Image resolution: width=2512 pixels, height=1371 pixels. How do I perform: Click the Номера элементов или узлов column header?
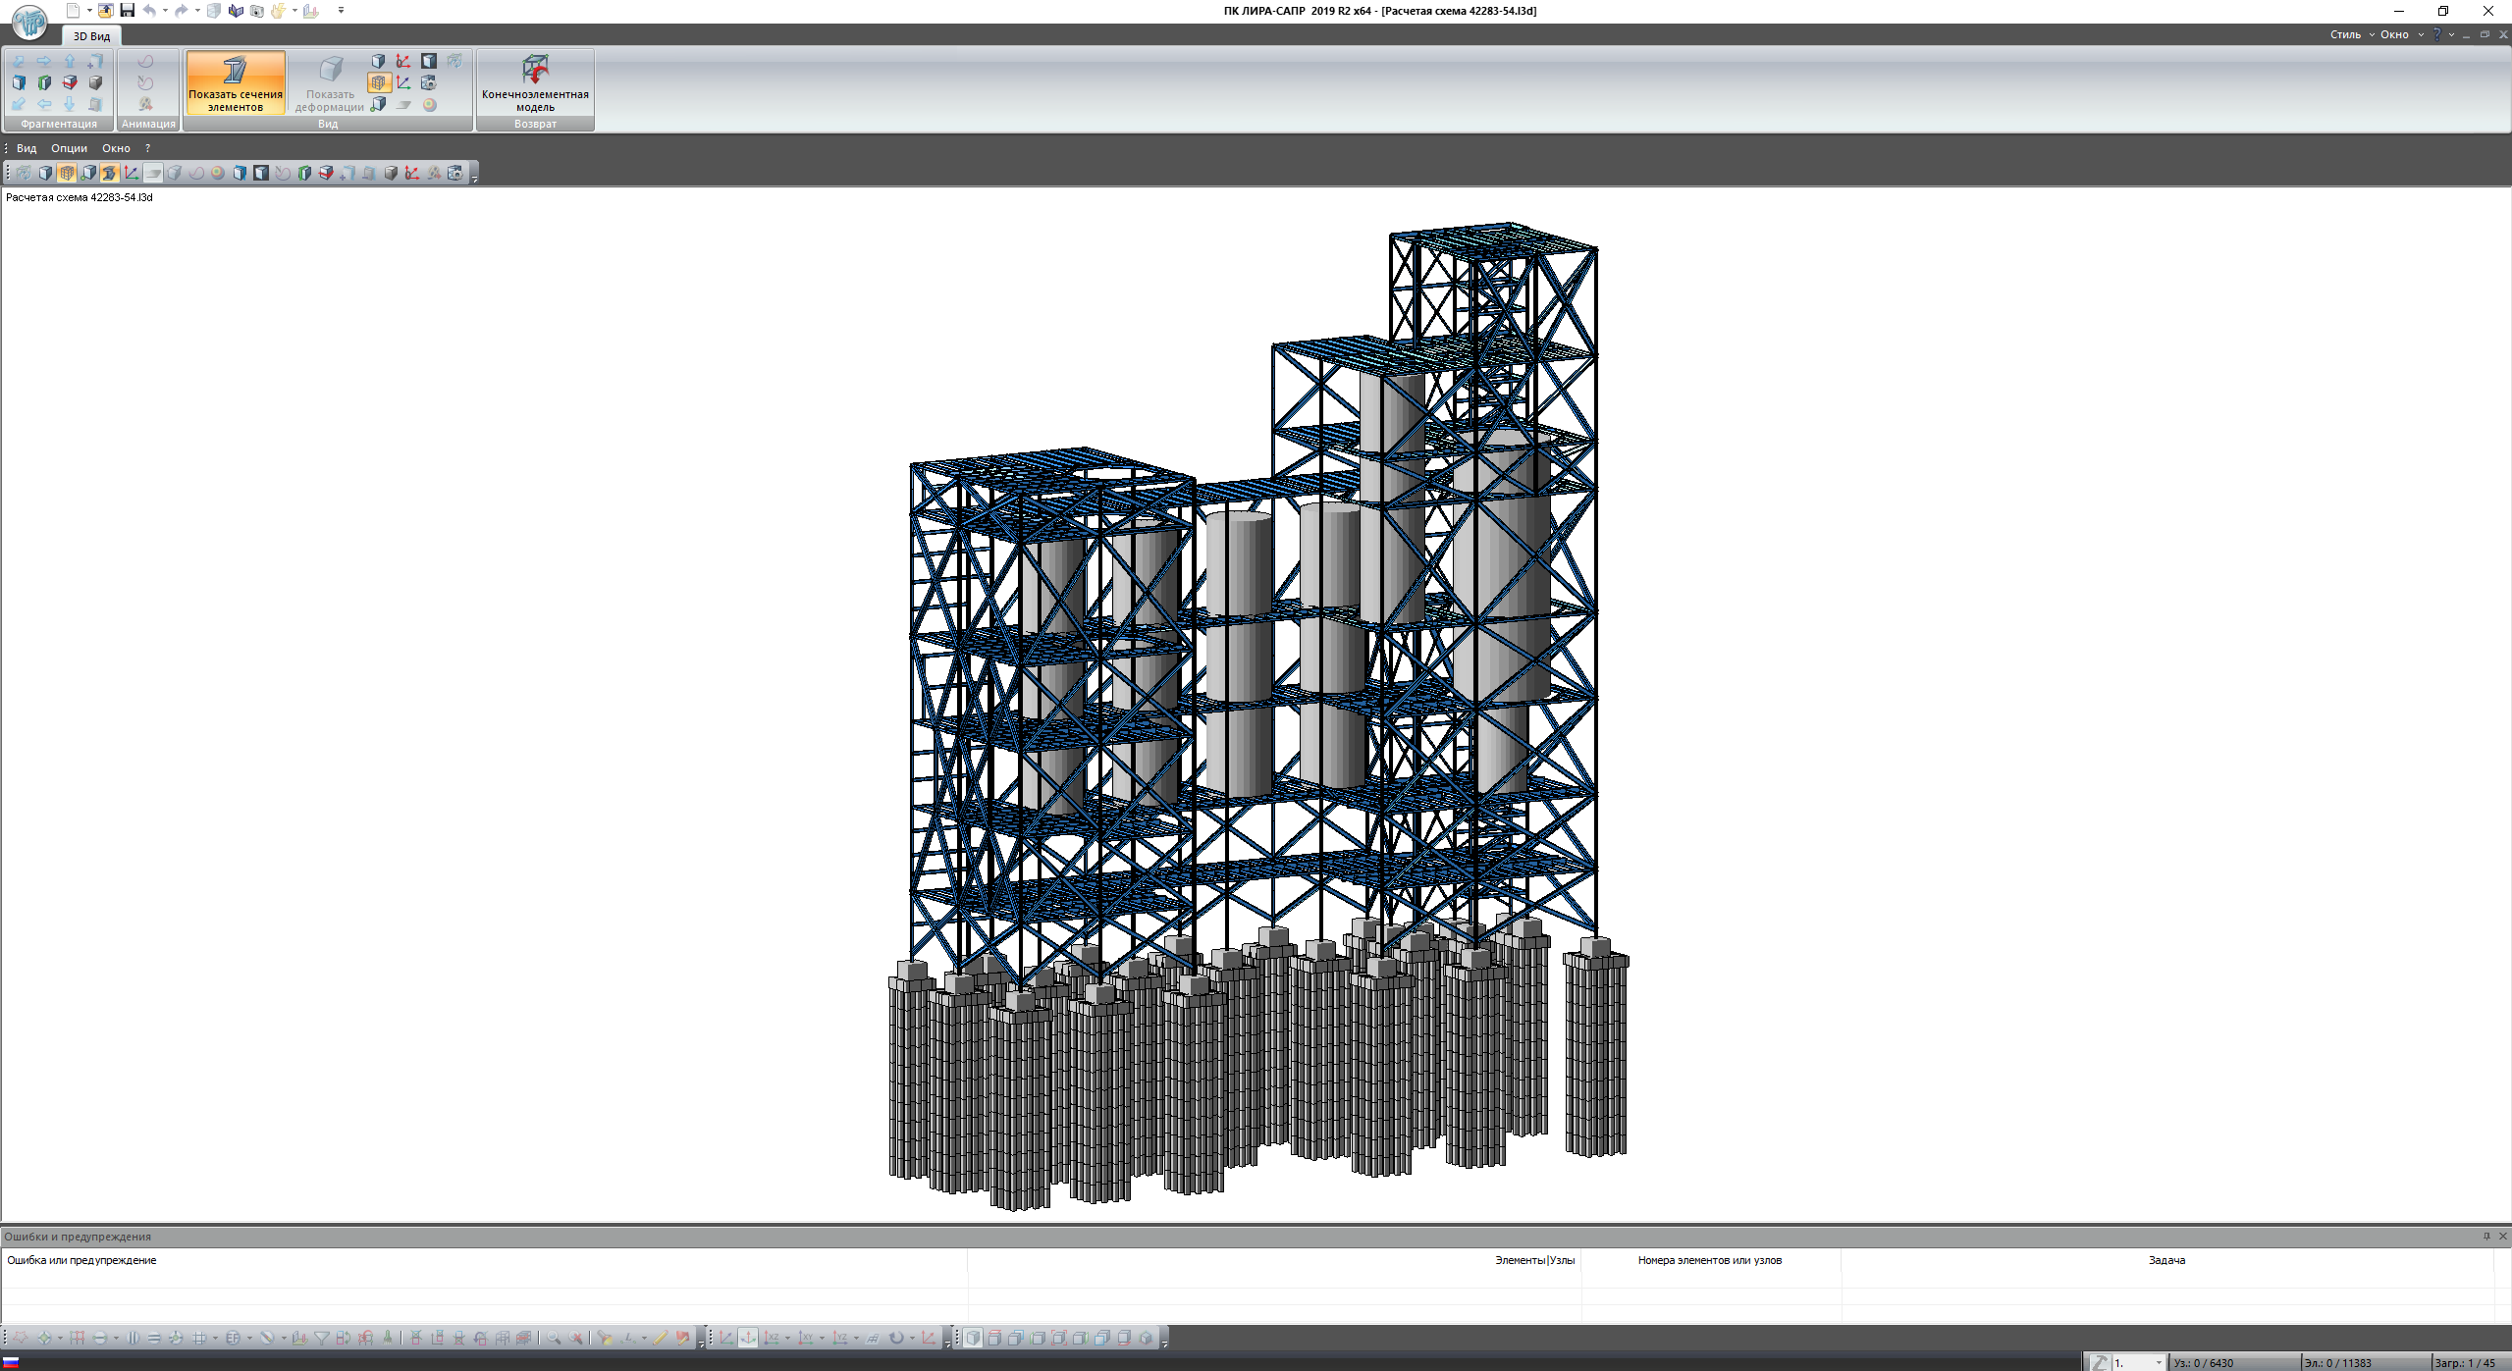point(1709,1260)
